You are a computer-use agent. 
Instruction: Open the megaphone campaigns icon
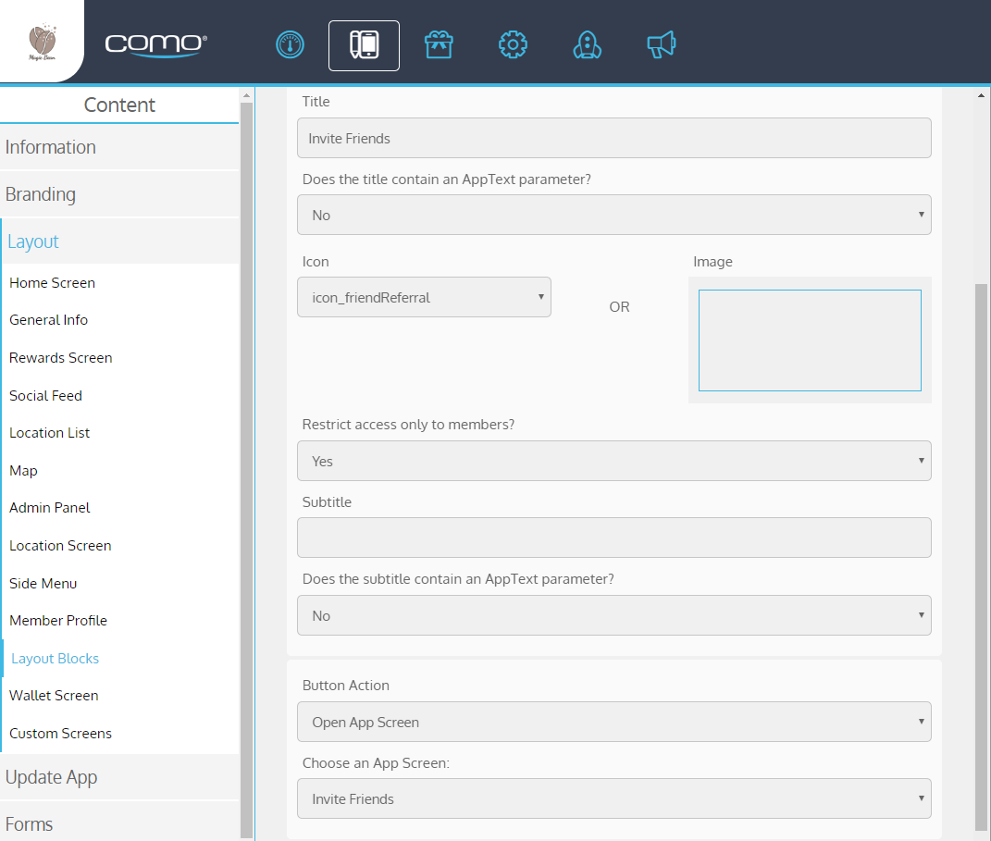click(661, 45)
